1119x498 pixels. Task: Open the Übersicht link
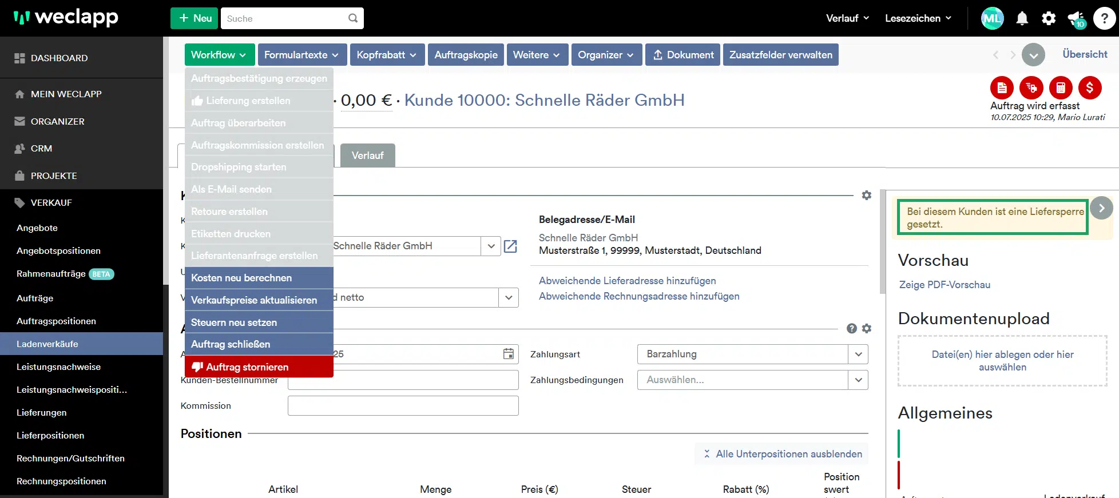[1085, 54]
